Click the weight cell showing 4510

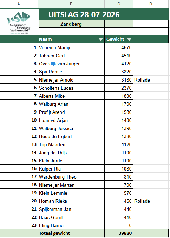tap(119, 56)
